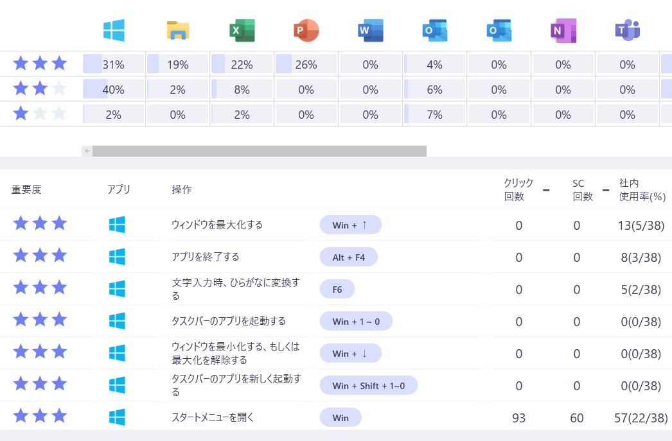672x441 pixels.
Task: Click Windows icon in the F6 shortcut row
Action: click(x=117, y=289)
